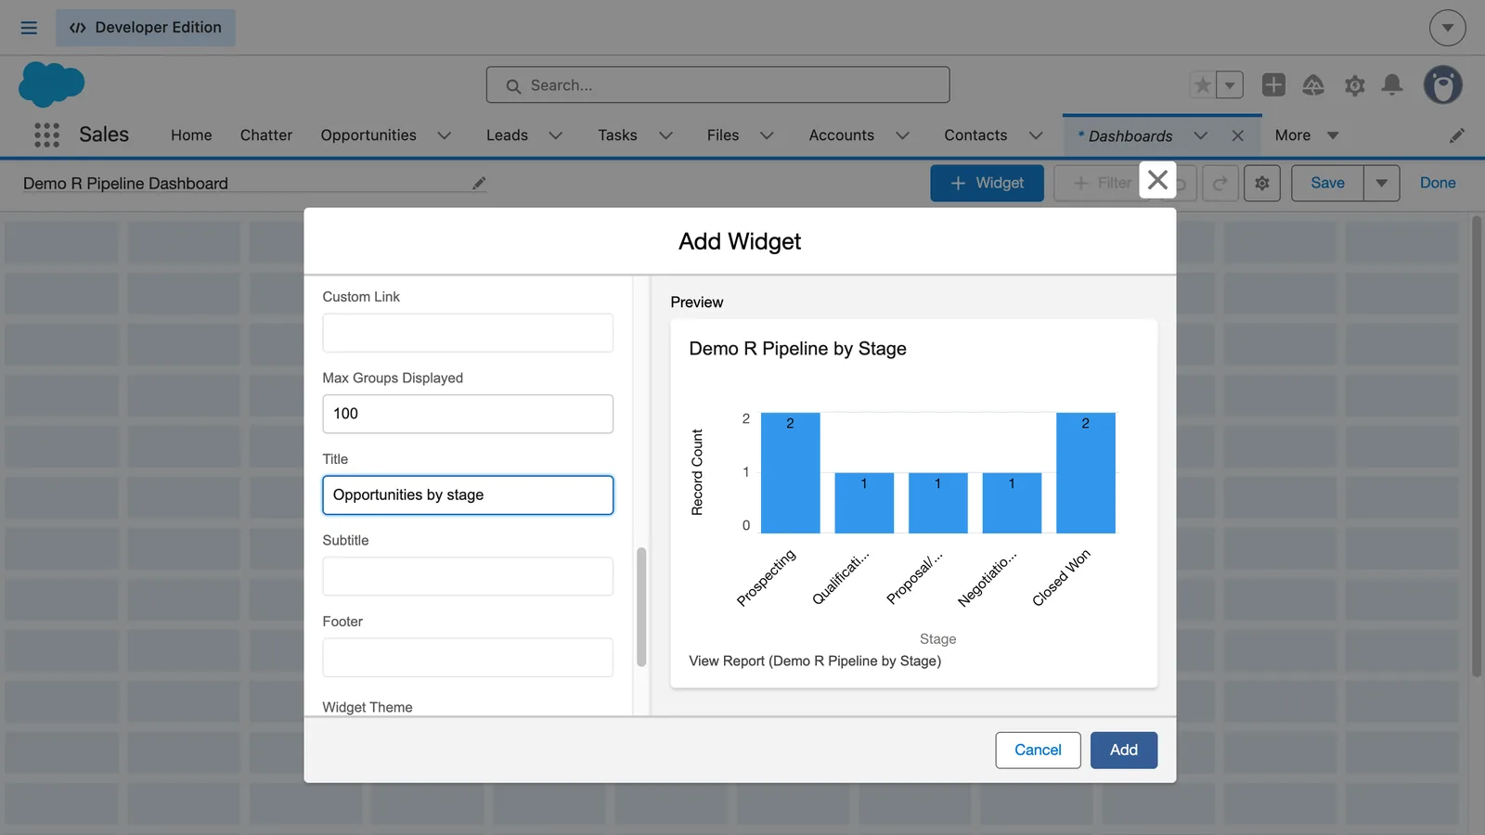Click the + Widget button

tap(987, 184)
